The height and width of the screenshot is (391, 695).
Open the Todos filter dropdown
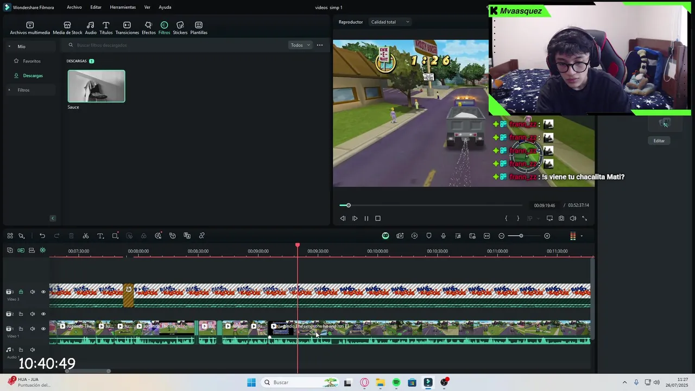point(300,45)
